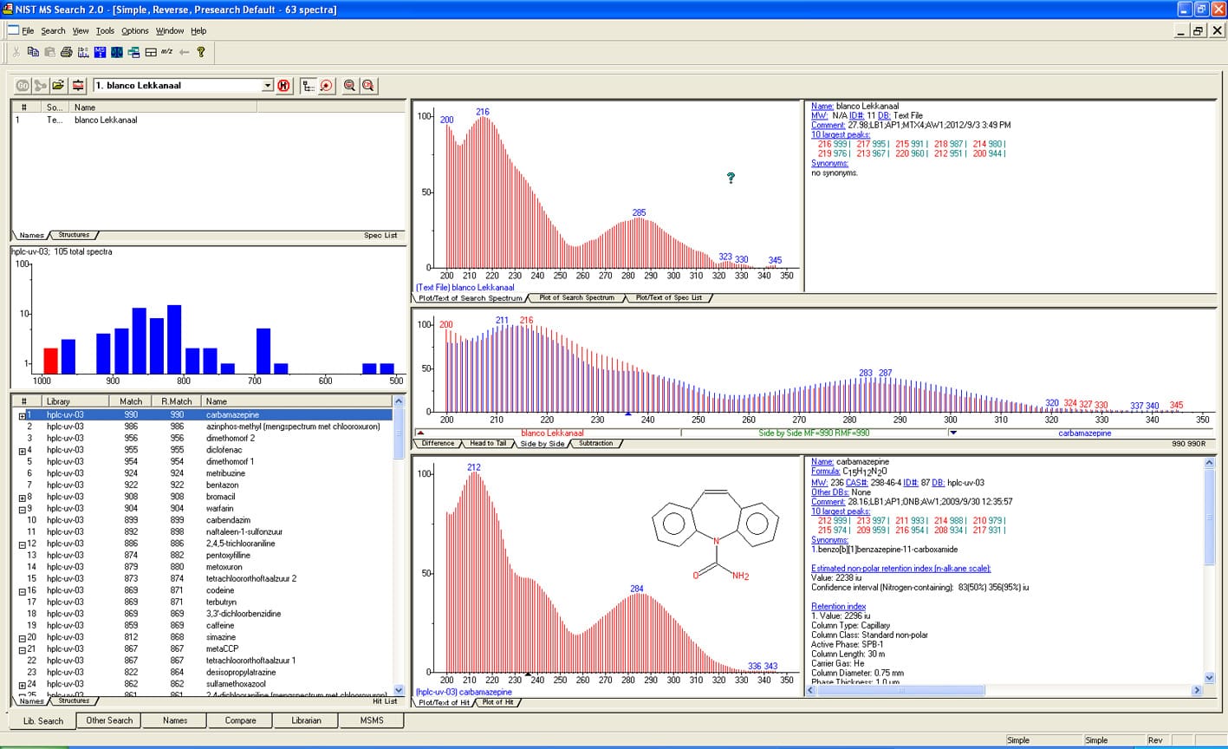This screenshot has width=1228, height=749.
Task: Click the structure search icon next to Go
Action: (x=40, y=85)
